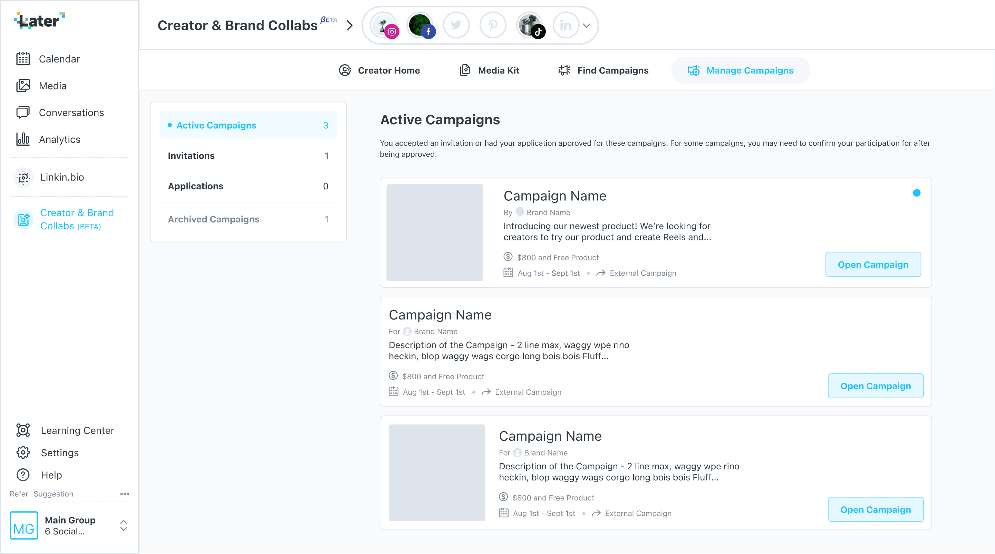Image resolution: width=995 pixels, height=554 pixels.
Task: Select the Instagram profile avatar
Action: click(384, 26)
